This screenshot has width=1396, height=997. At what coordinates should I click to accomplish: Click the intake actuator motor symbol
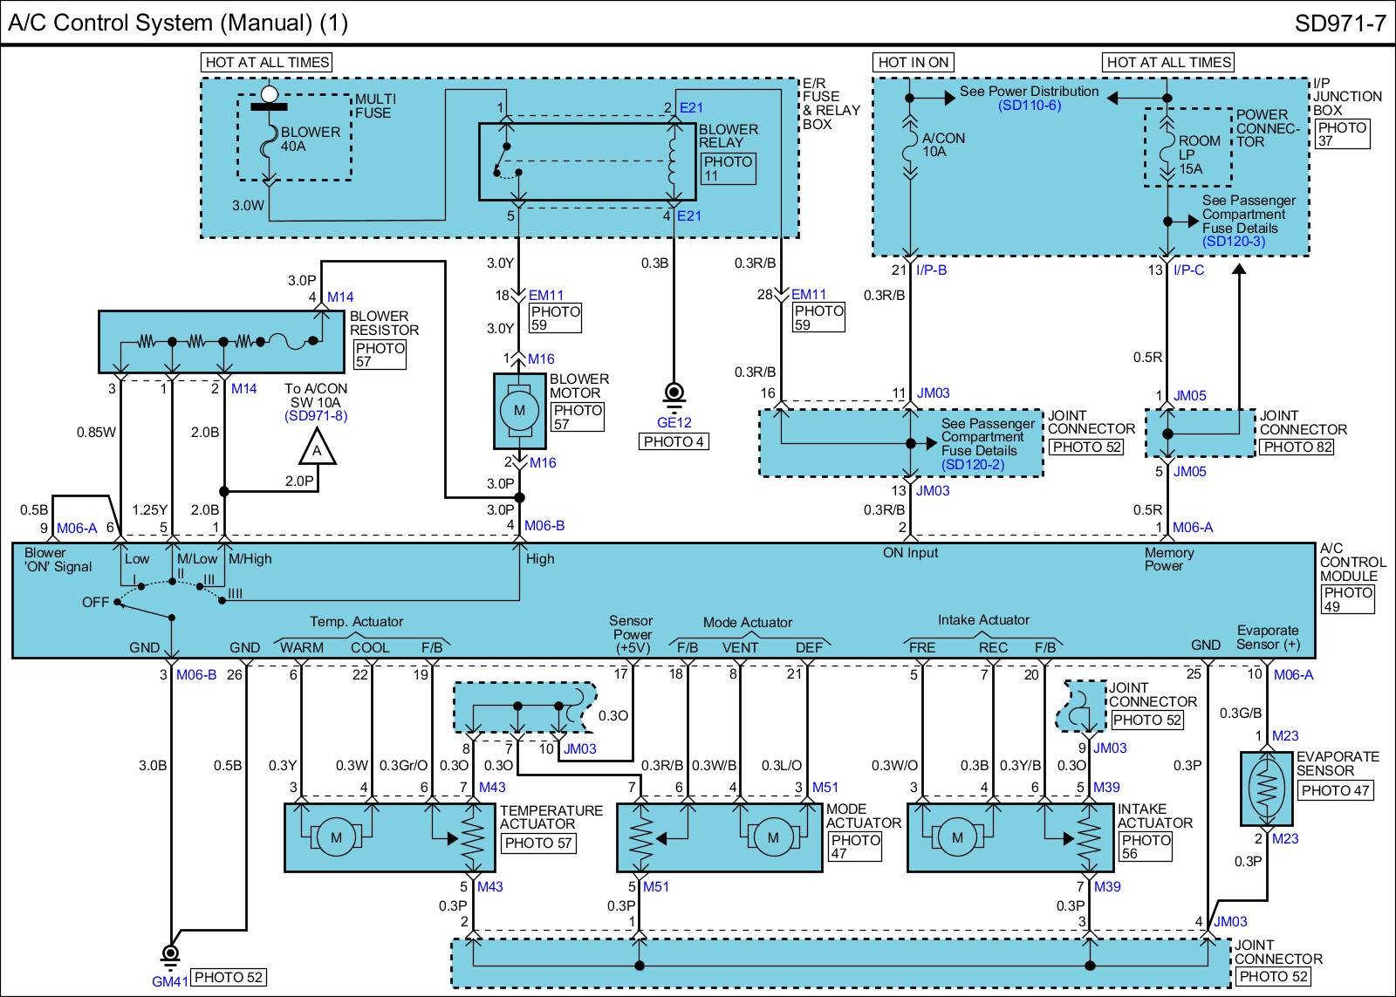957,838
